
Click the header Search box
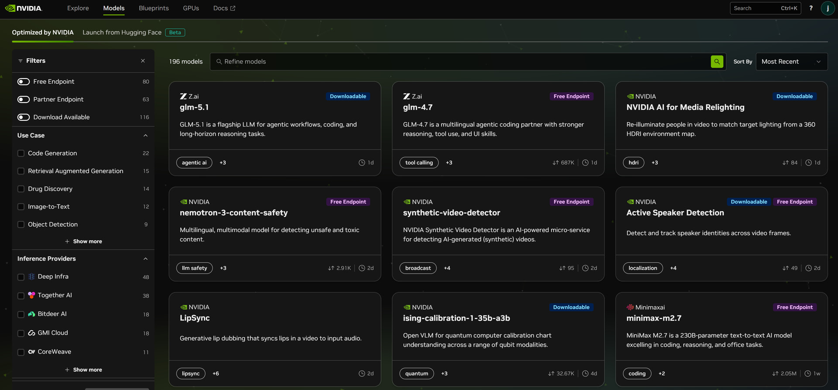765,8
